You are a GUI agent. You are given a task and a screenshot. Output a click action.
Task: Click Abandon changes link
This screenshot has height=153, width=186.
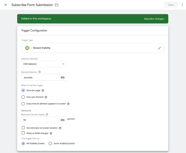pos(154,19)
